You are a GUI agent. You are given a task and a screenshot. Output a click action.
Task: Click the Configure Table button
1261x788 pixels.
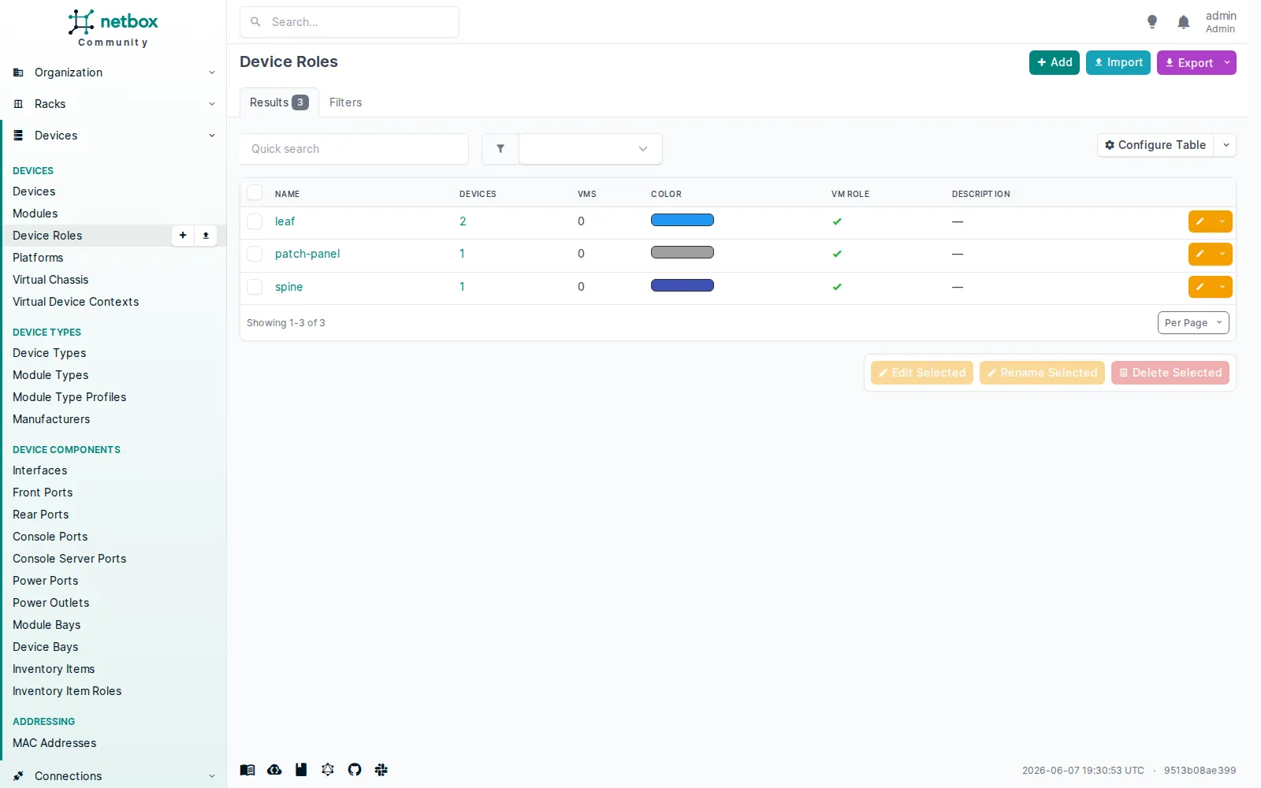coord(1155,145)
